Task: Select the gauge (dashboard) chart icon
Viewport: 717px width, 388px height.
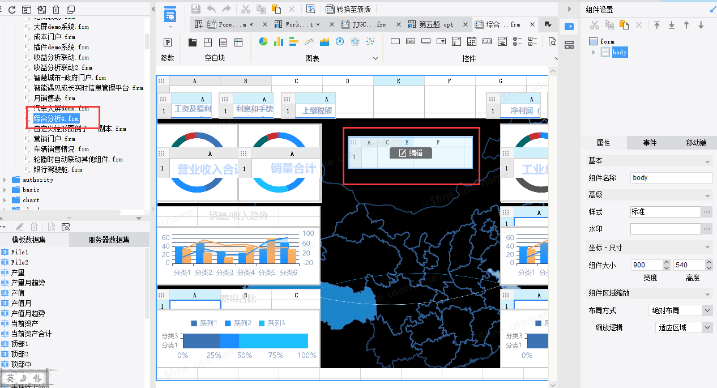Action: point(340,41)
